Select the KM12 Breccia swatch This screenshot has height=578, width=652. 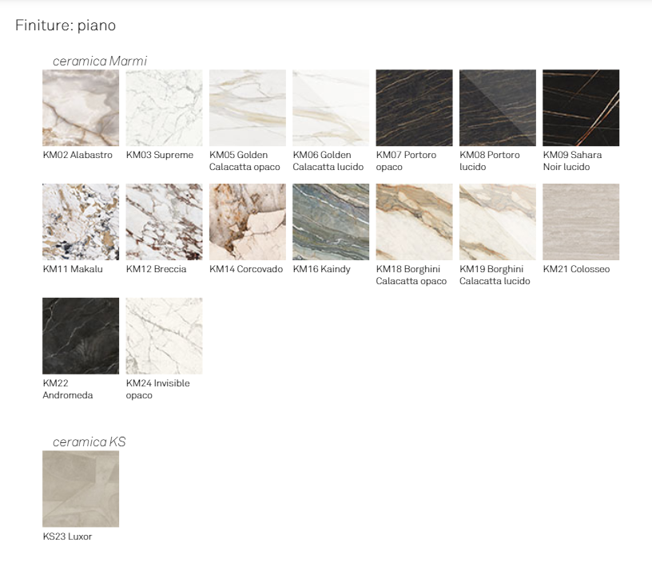pos(164,222)
